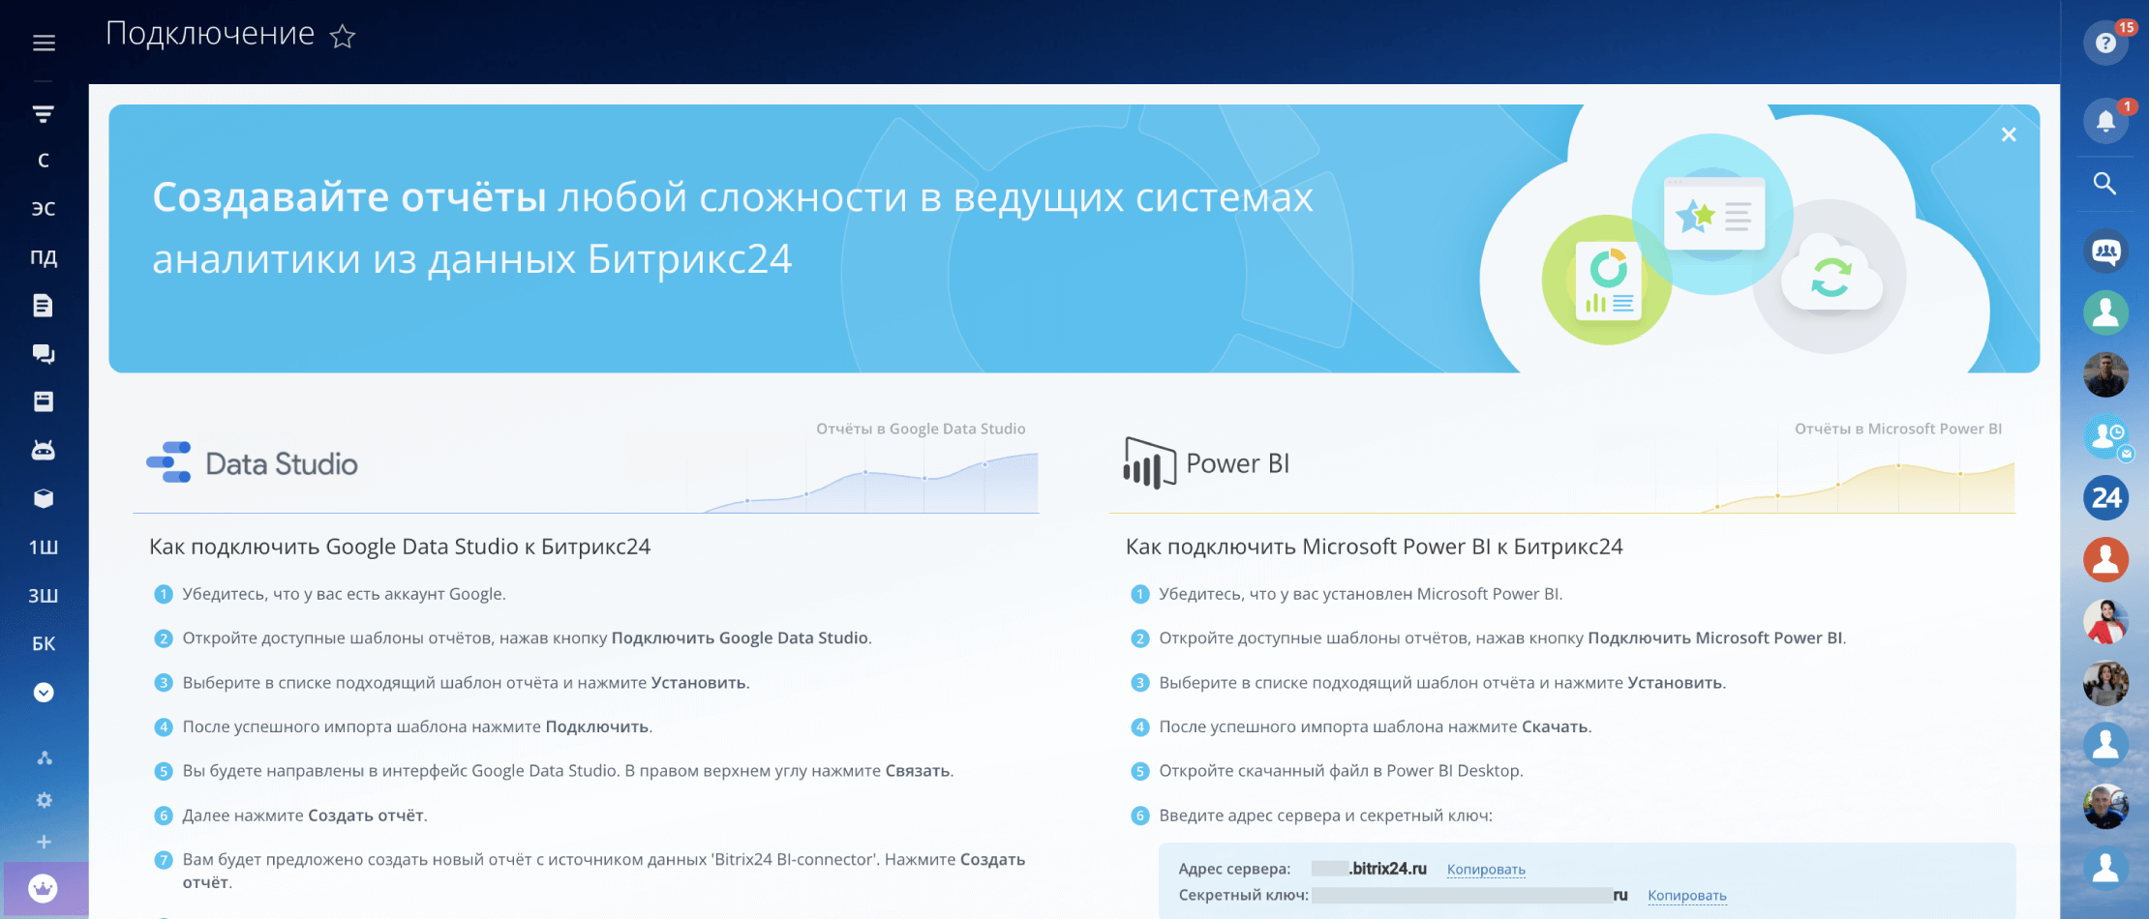Open the red placeholder user avatar
This screenshot has width=2149, height=919.
click(x=2105, y=559)
